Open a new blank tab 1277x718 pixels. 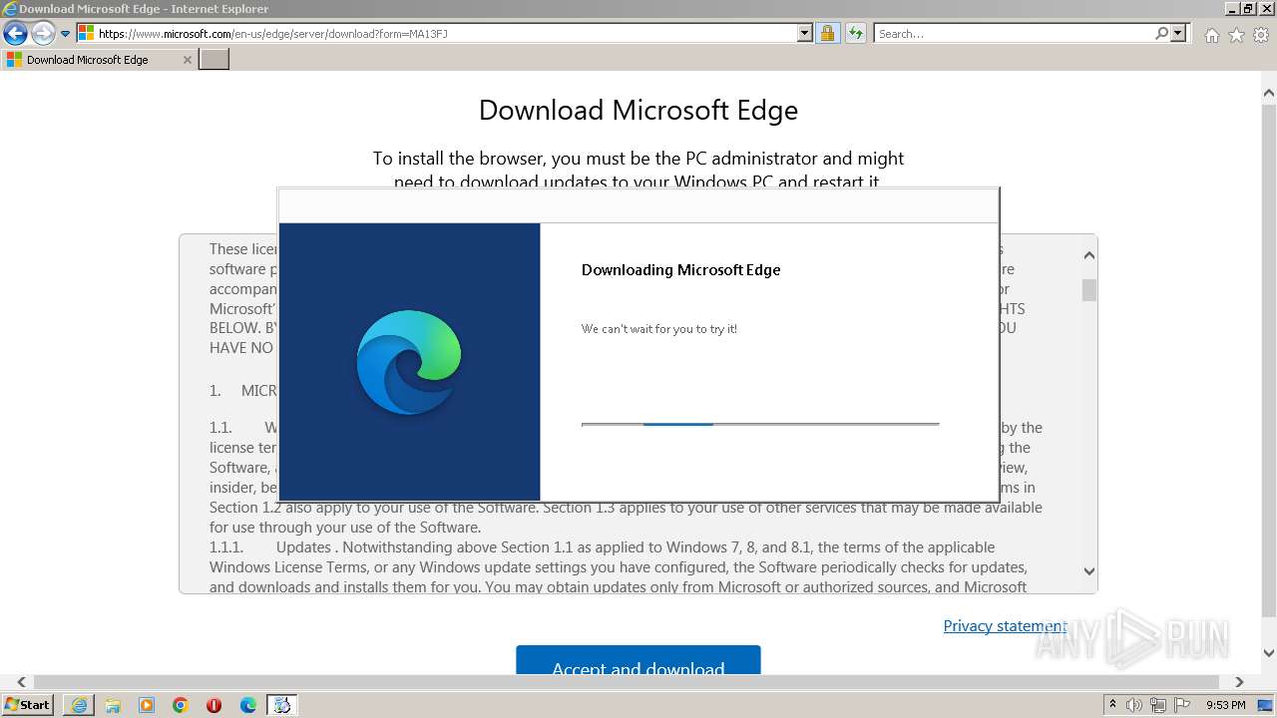[214, 59]
